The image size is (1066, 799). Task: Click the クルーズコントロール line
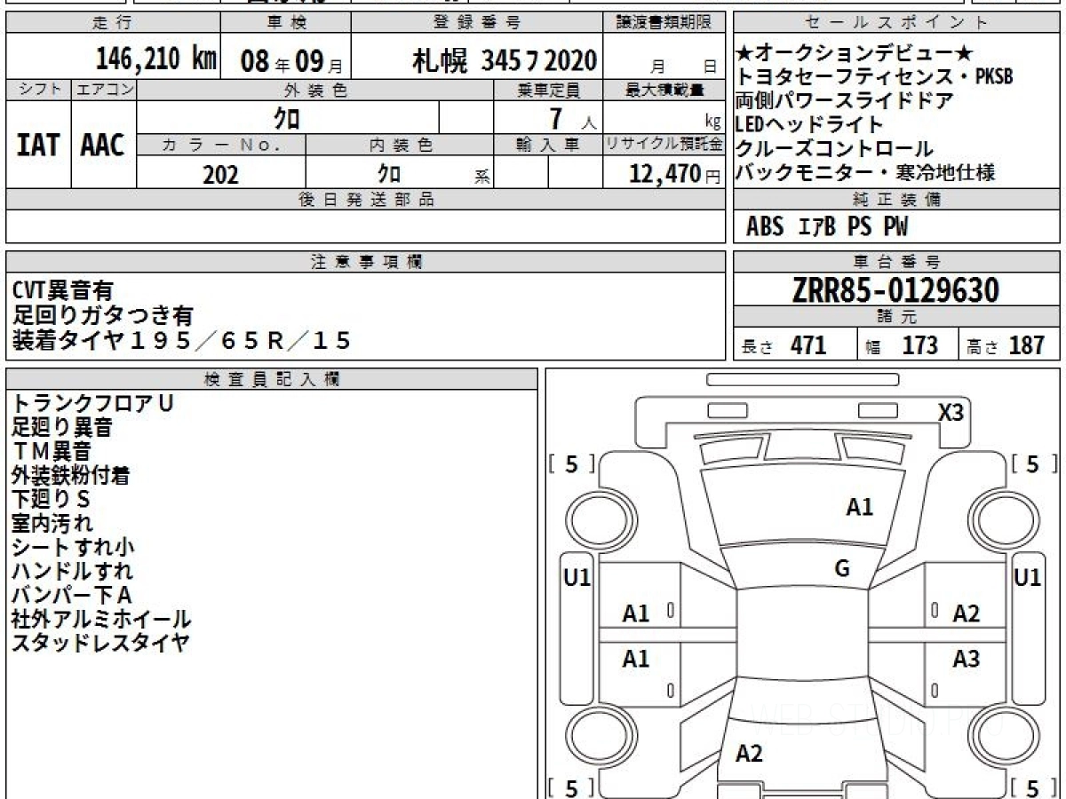(834, 149)
